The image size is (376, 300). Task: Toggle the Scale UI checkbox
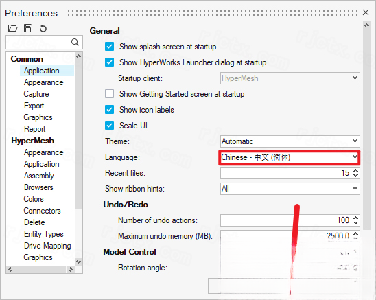pos(109,125)
